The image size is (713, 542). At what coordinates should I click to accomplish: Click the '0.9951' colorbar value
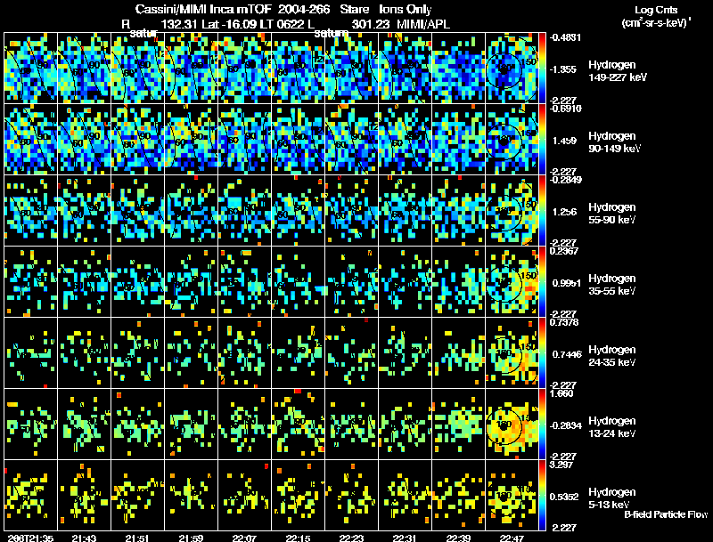(567, 283)
